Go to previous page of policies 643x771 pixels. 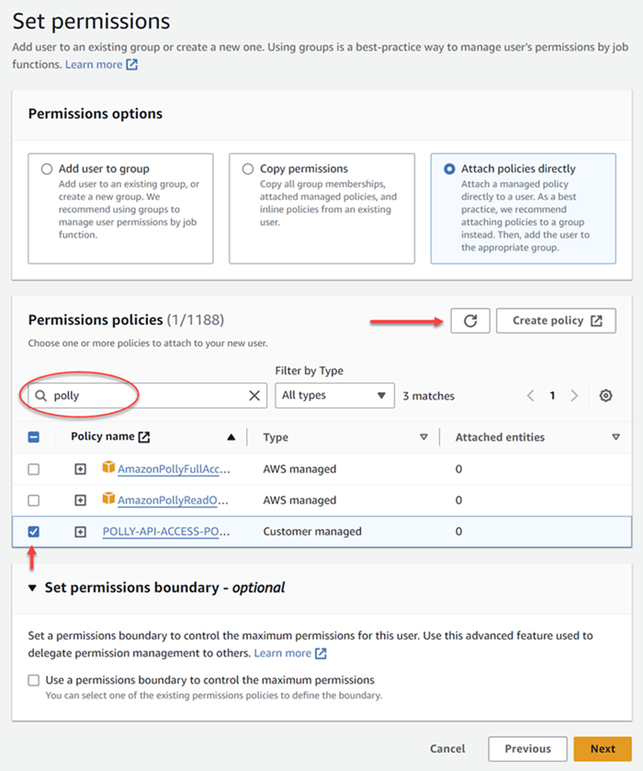point(530,396)
